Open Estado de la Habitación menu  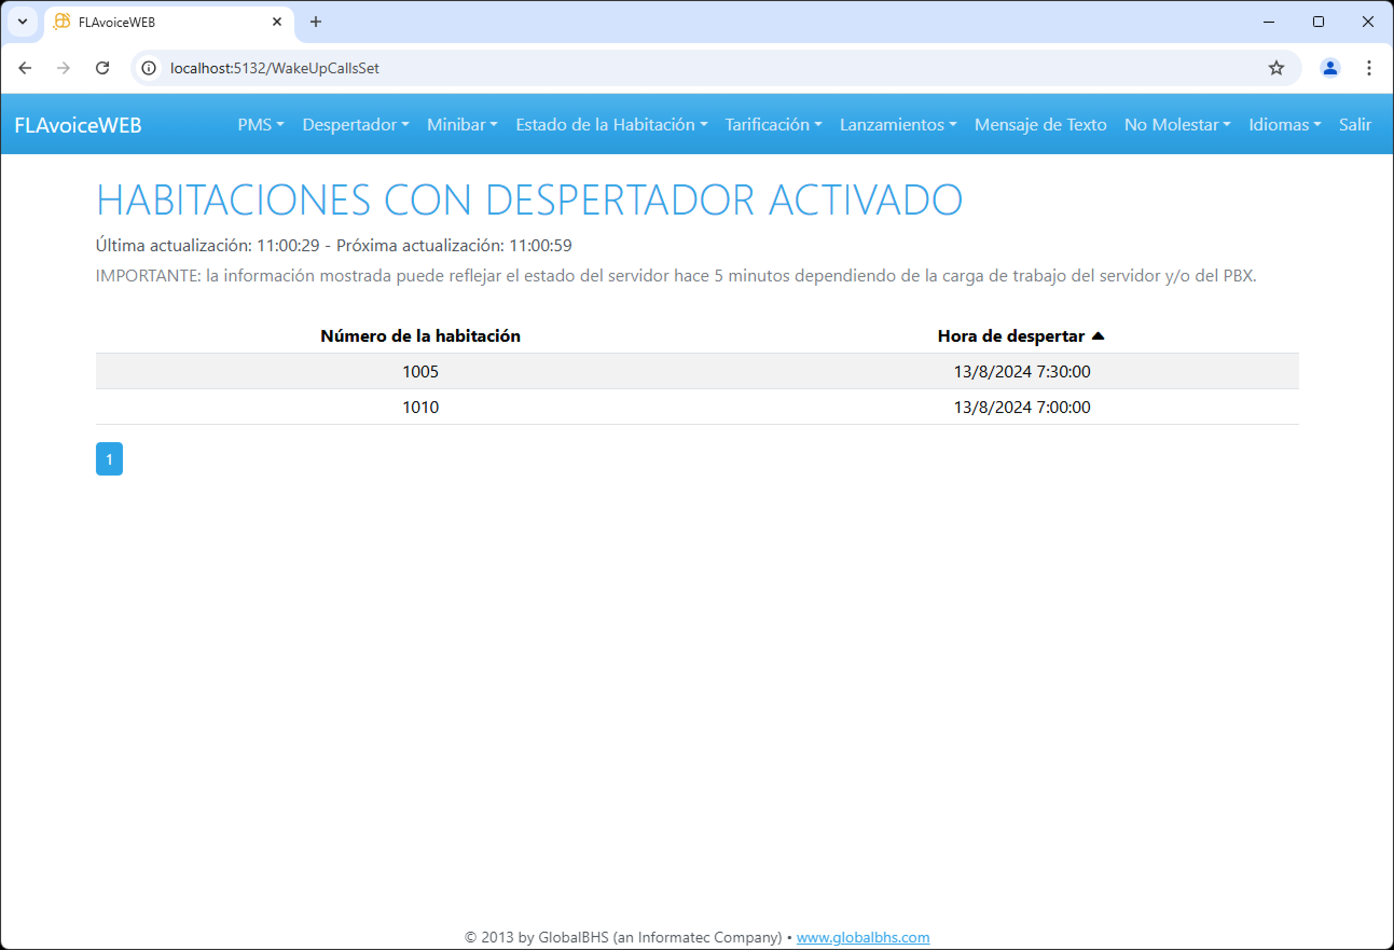click(611, 125)
